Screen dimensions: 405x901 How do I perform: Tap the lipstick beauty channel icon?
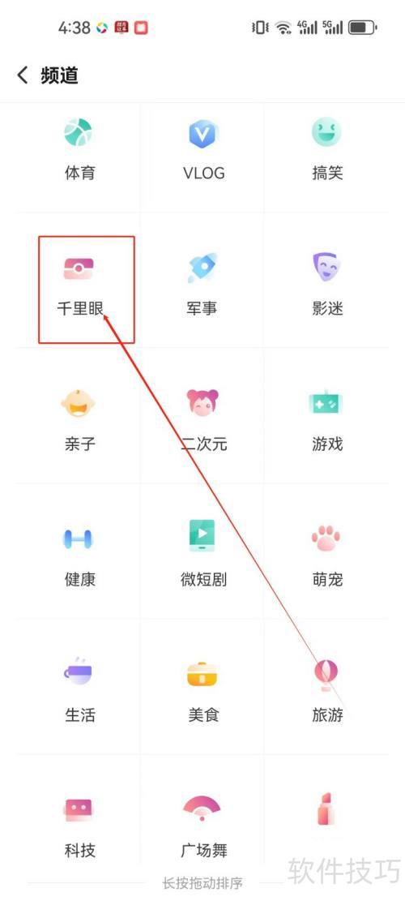click(326, 809)
